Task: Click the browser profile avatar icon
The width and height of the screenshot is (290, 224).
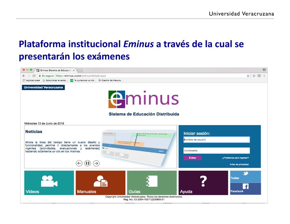Action: pyautogui.click(x=264, y=70)
